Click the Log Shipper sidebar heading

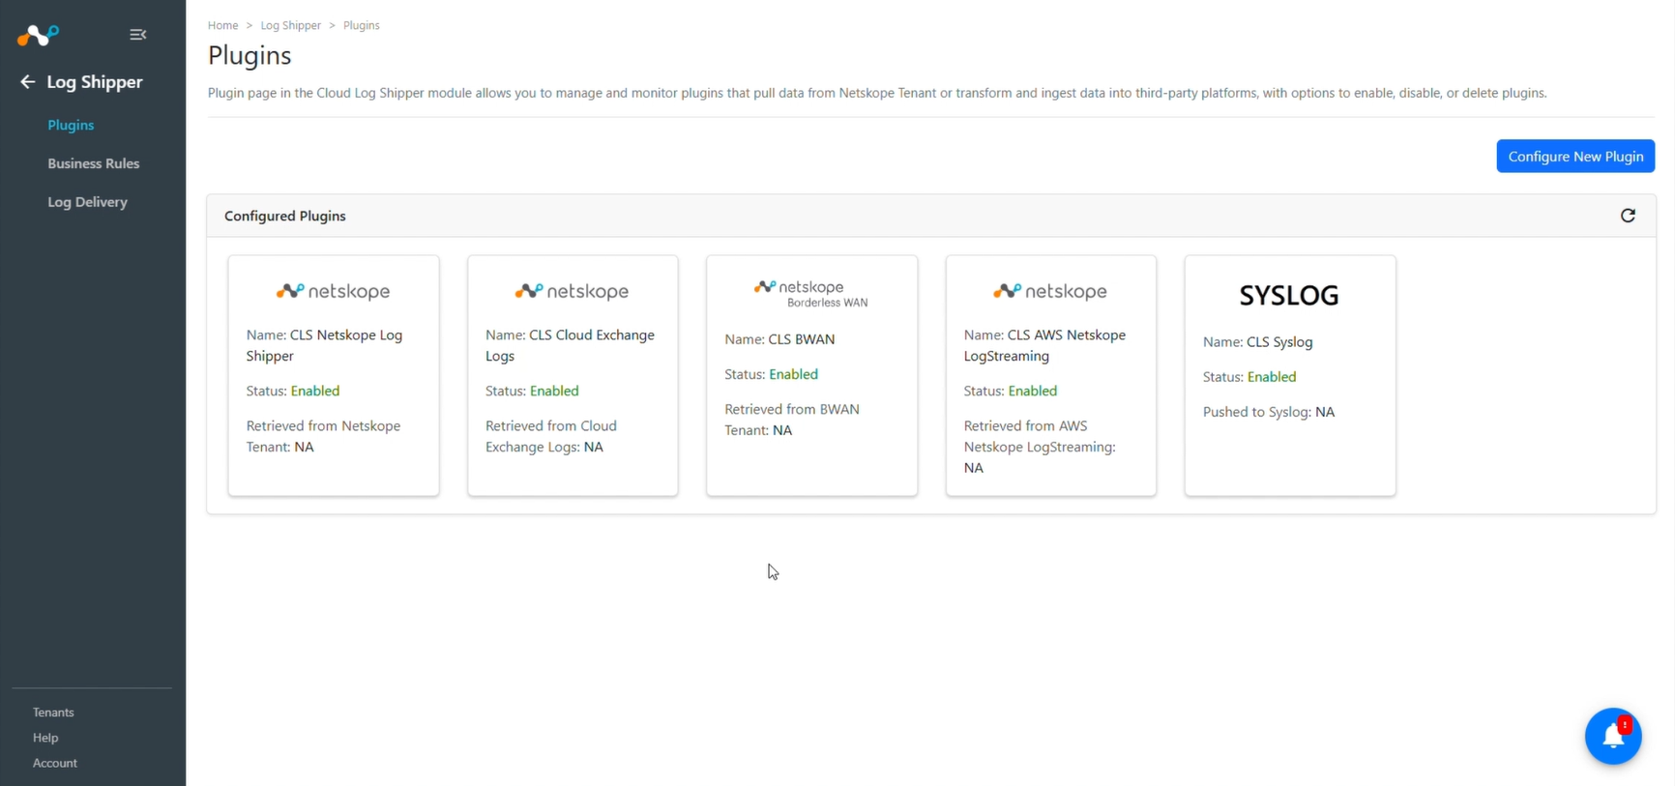[95, 82]
